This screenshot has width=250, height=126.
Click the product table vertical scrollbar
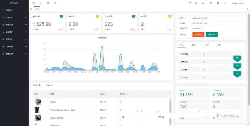(170, 112)
